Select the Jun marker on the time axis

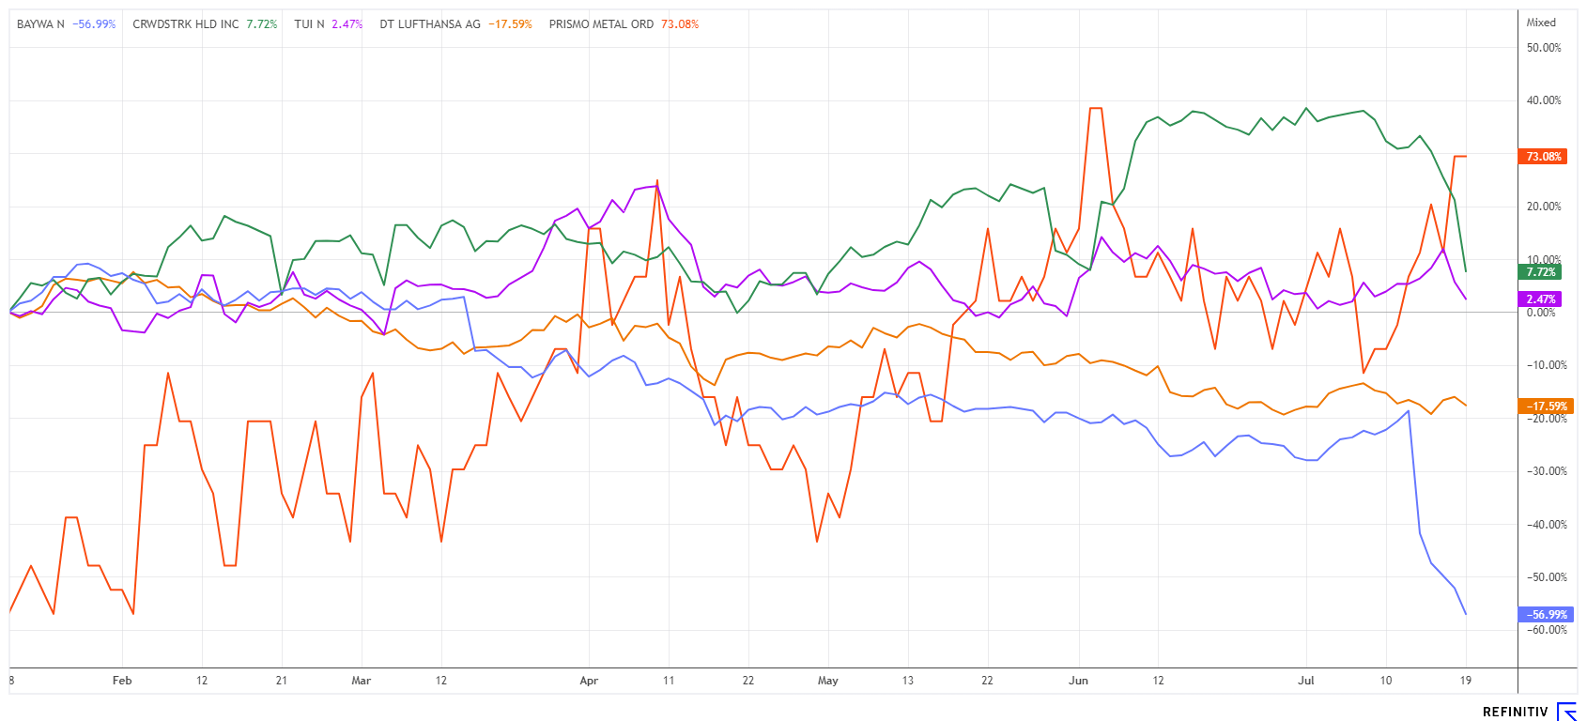point(1078,681)
